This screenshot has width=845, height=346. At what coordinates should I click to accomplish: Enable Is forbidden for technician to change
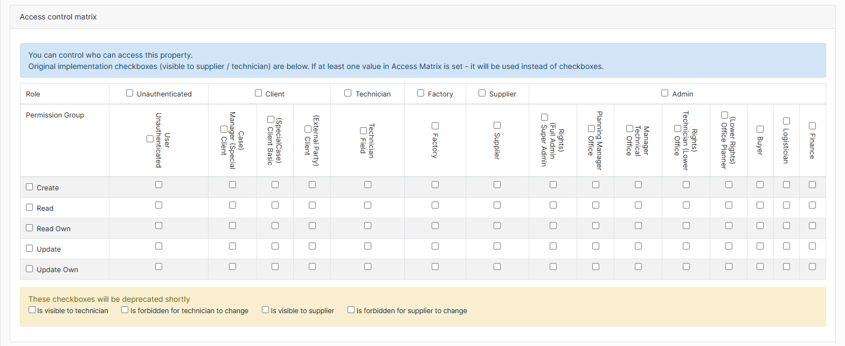[x=124, y=309]
